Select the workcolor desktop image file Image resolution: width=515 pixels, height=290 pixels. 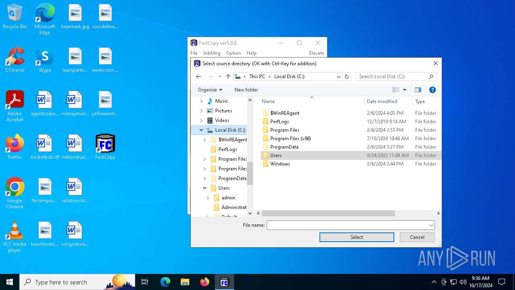[x=105, y=60]
